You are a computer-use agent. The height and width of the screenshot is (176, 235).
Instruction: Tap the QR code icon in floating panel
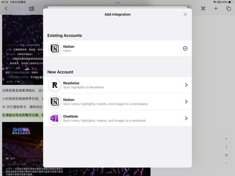[227, 155]
